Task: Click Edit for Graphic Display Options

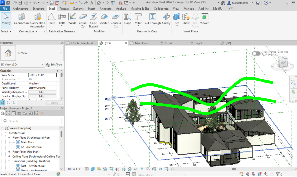Action: (42, 96)
